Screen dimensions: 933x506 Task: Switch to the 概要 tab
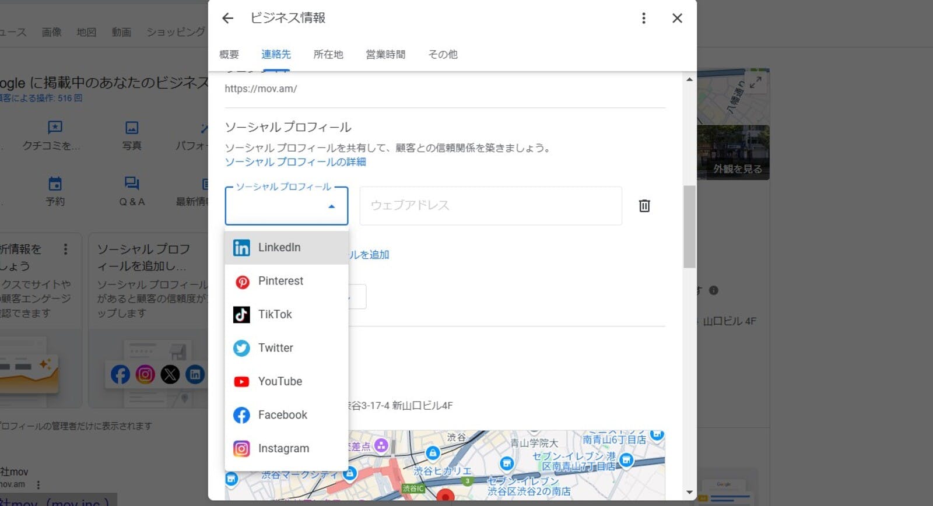click(x=229, y=55)
